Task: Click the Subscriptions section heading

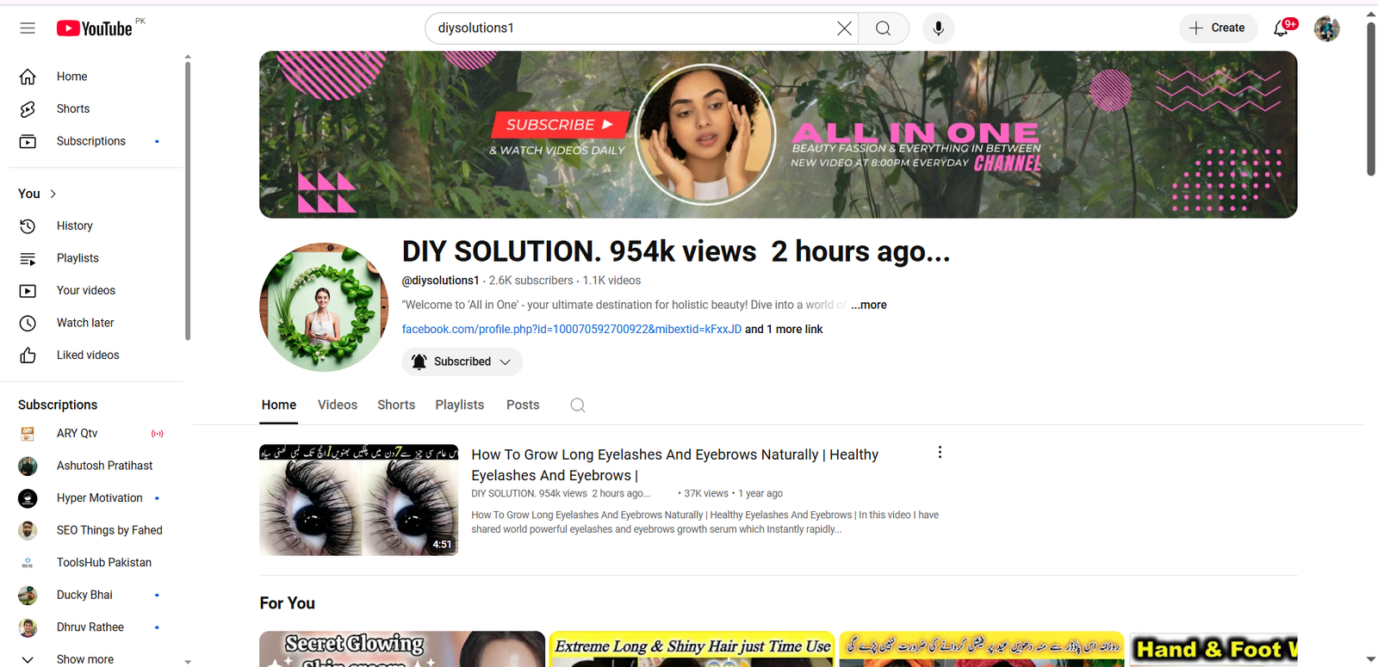Action: click(x=58, y=405)
